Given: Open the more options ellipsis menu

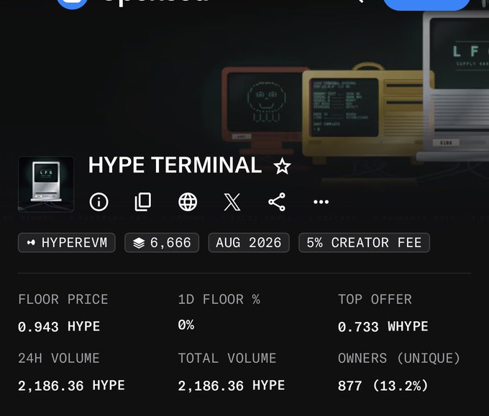Looking at the screenshot, I should [x=321, y=202].
